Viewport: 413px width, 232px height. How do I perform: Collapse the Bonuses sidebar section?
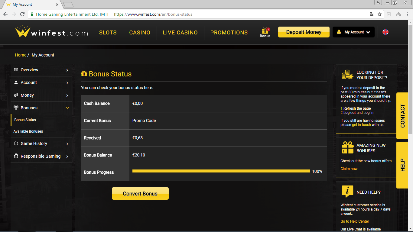[x=41, y=108]
